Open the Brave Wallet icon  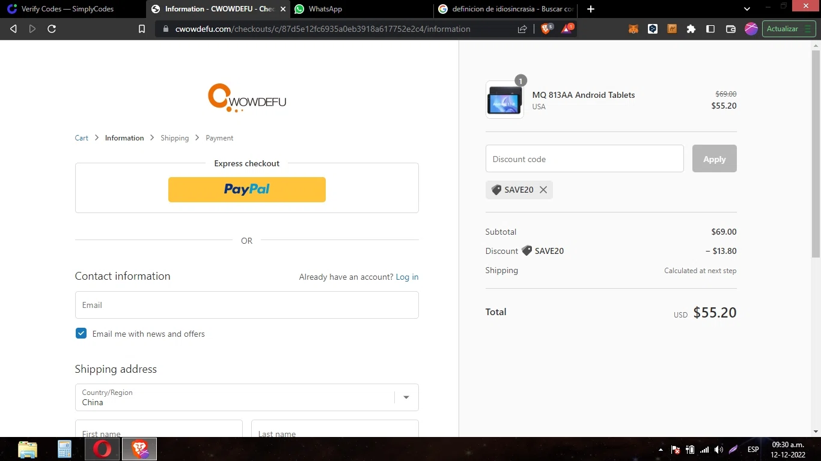click(x=731, y=29)
